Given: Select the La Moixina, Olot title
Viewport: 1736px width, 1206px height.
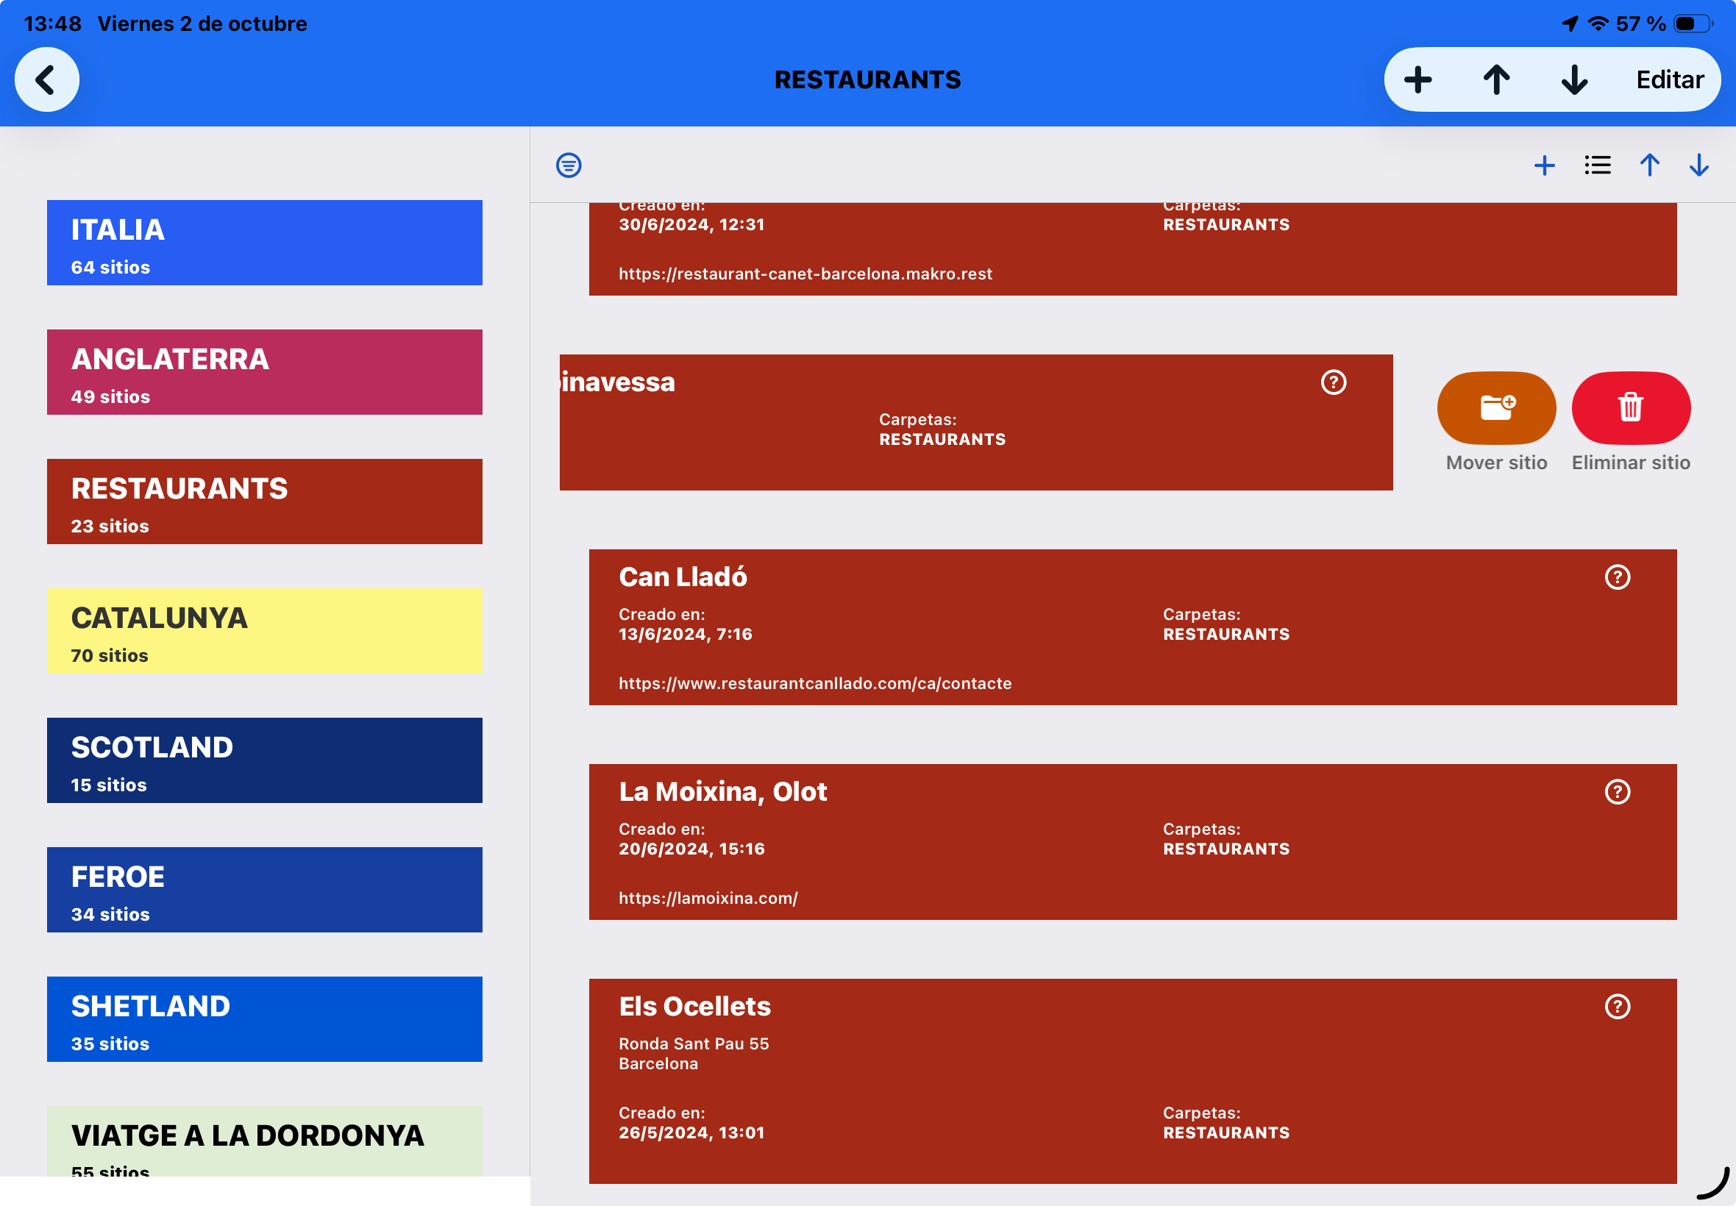Looking at the screenshot, I should click(722, 792).
